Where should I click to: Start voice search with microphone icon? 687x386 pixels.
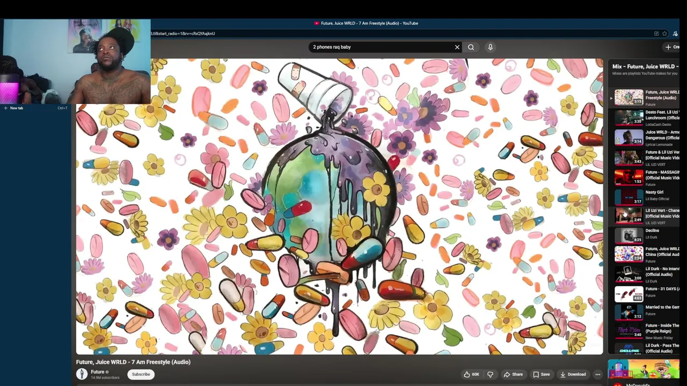tap(490, 47)
